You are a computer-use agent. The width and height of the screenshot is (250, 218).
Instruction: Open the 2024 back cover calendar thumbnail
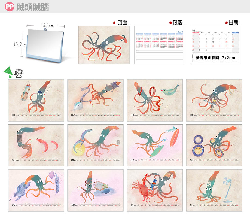(160, 45)
